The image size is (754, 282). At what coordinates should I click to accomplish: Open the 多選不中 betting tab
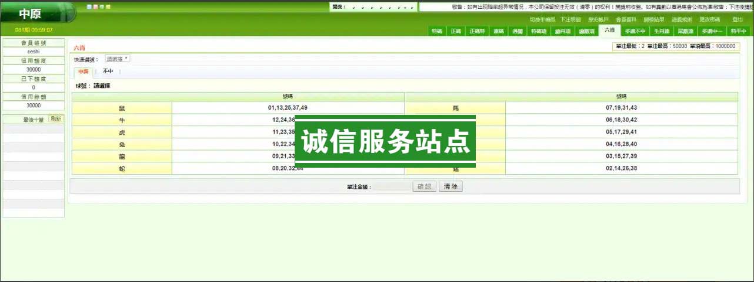(635, 32)
